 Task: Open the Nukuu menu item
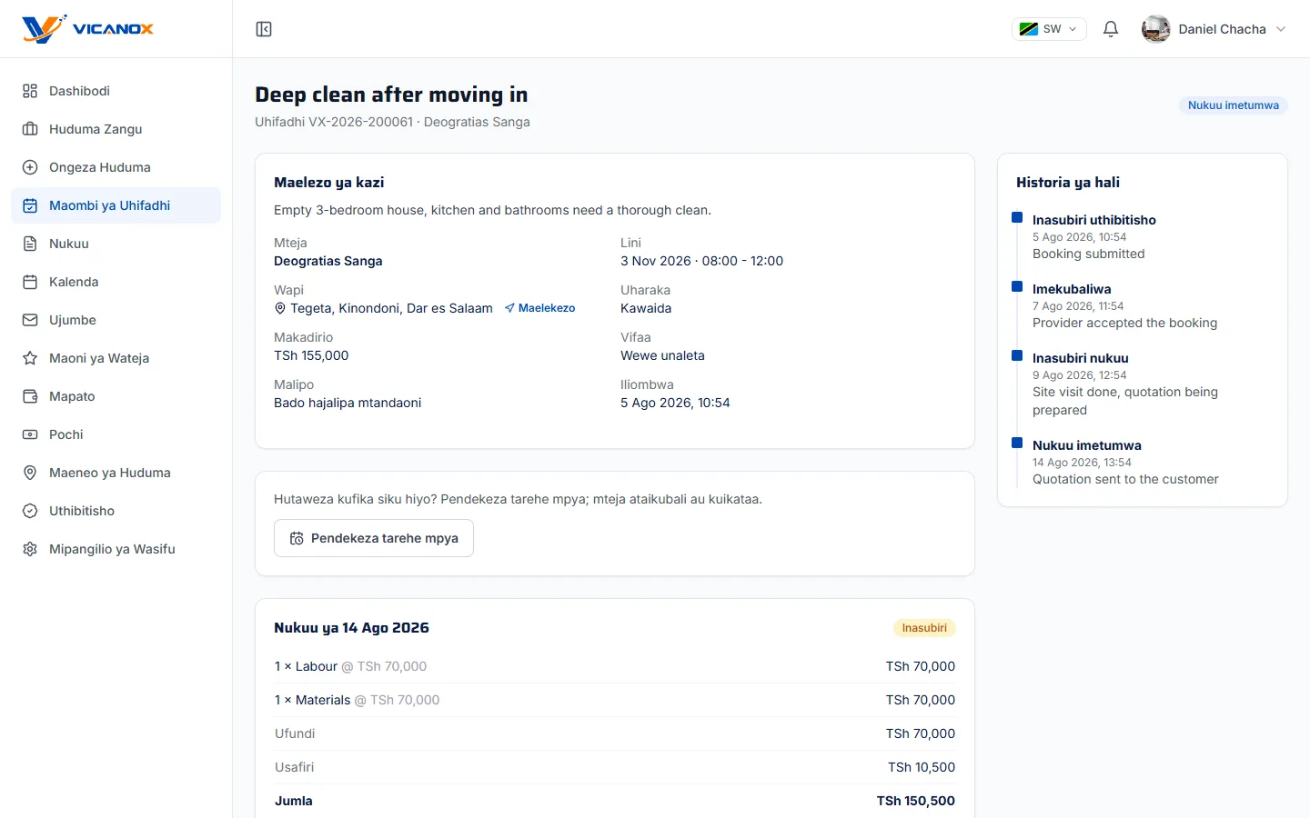point(116,244)
